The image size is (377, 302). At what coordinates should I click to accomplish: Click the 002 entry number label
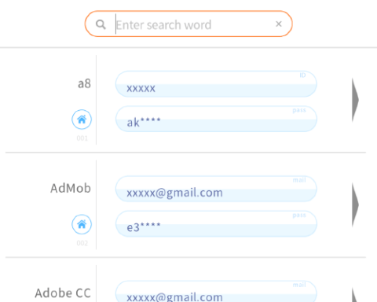coord(82,243)
